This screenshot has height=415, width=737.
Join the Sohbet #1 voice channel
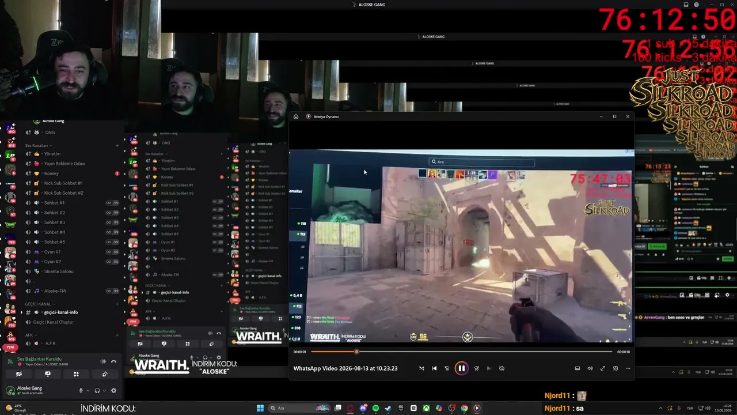pos(71,203)
